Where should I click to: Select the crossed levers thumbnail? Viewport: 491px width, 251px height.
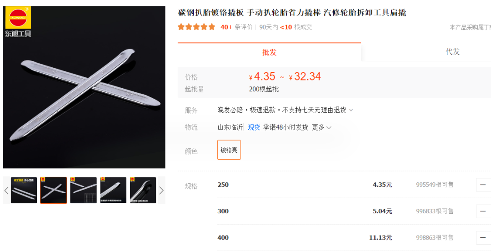click(54, 190)
